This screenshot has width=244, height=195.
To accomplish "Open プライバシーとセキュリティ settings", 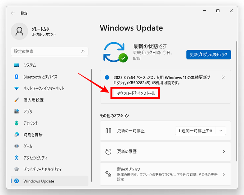I will pos(50,169).
